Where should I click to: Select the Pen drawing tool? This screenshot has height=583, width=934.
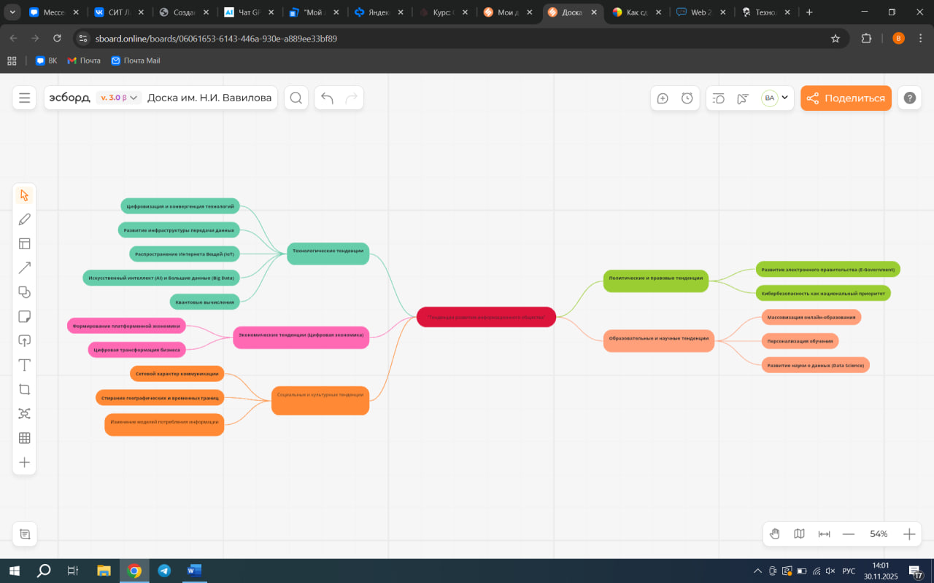coord(24,219)
